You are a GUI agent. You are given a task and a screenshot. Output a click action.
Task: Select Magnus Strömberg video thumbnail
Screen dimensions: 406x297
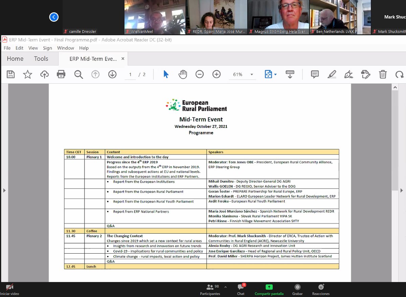tap(278, 17)
